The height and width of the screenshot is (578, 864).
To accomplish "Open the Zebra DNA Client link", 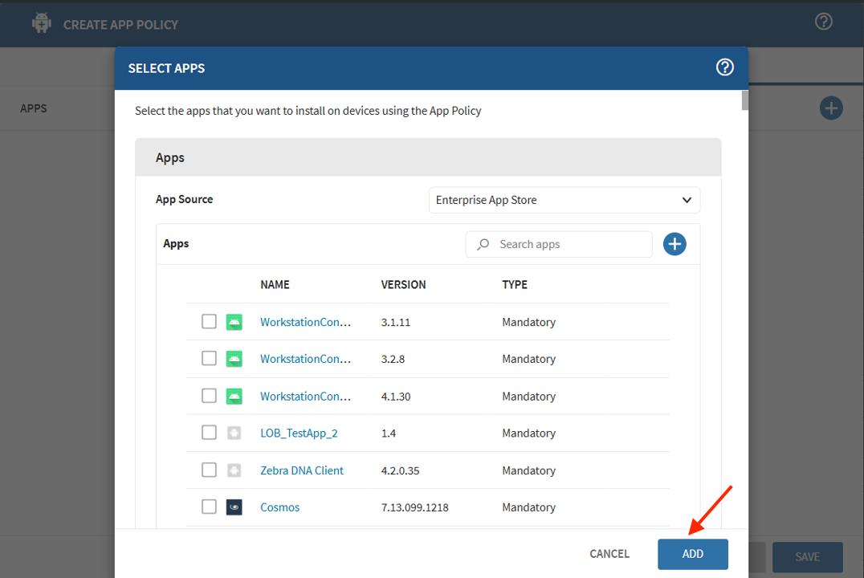I will (301, 470).
